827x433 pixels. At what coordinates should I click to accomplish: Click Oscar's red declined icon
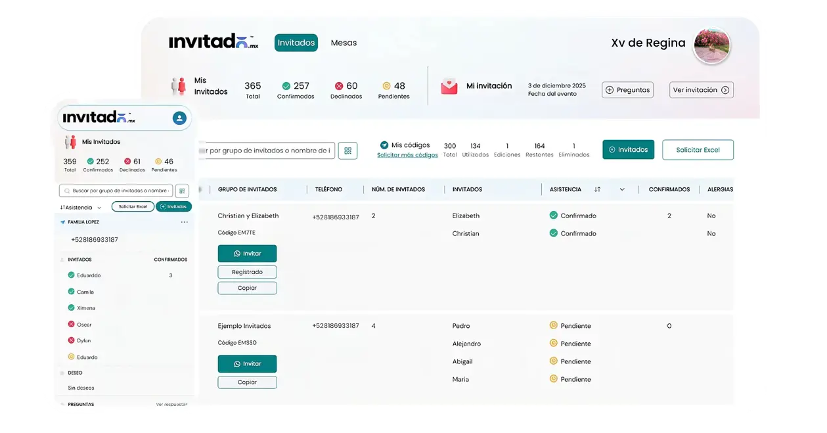coord(71,324)
